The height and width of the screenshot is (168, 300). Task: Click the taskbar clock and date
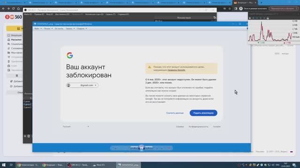coord(285,165)
